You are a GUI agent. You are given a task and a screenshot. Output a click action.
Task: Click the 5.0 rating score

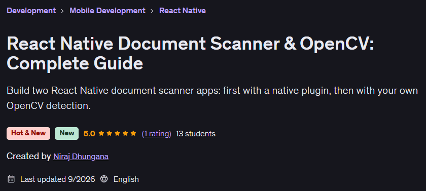pyautogui.click(x=89, y=133)
